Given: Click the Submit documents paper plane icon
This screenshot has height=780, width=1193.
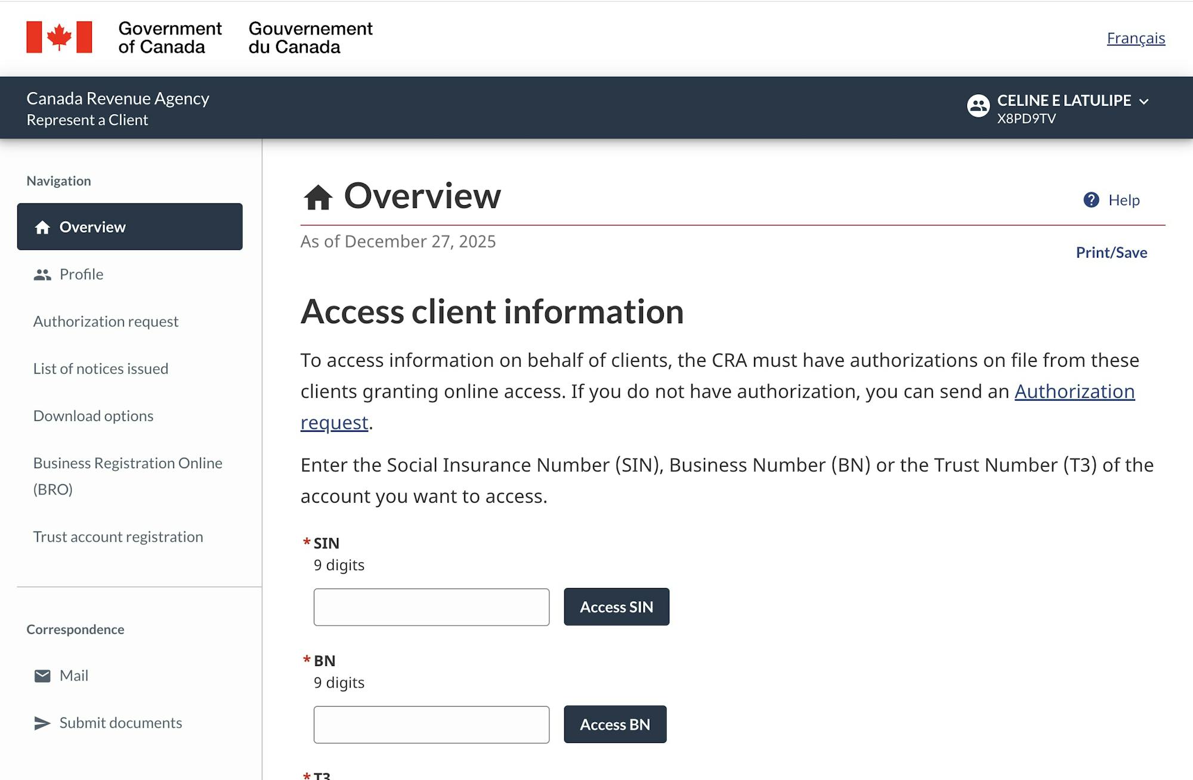Looking at the screenshot, I should (42, 723).
